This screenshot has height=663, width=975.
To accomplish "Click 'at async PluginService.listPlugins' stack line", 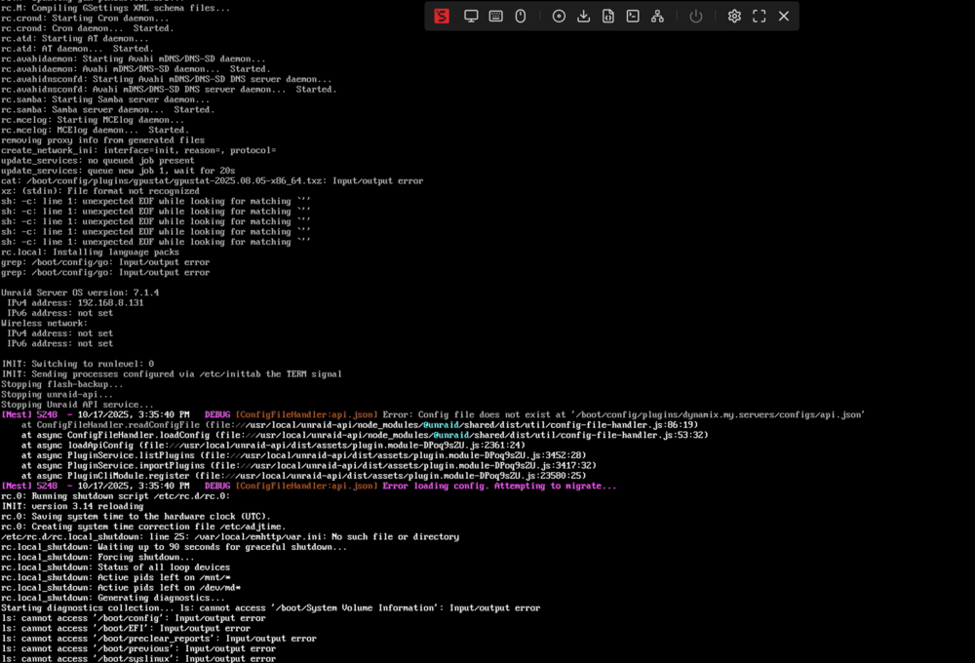I will (303, 455).
